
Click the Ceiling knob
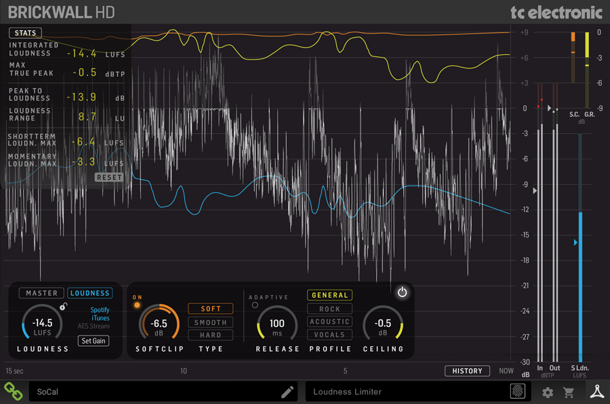pos(383,323)
